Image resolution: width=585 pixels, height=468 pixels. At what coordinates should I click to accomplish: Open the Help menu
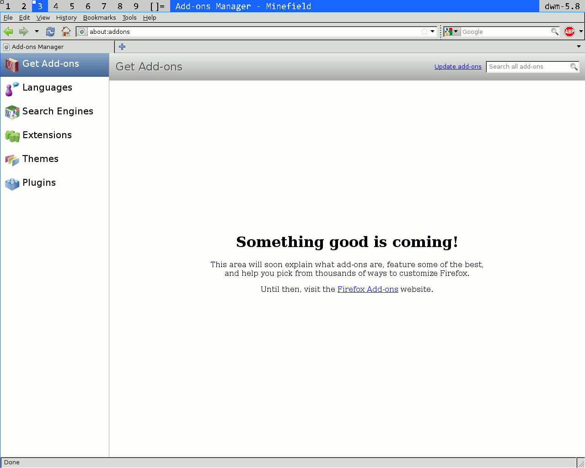(x=150, y=17)
